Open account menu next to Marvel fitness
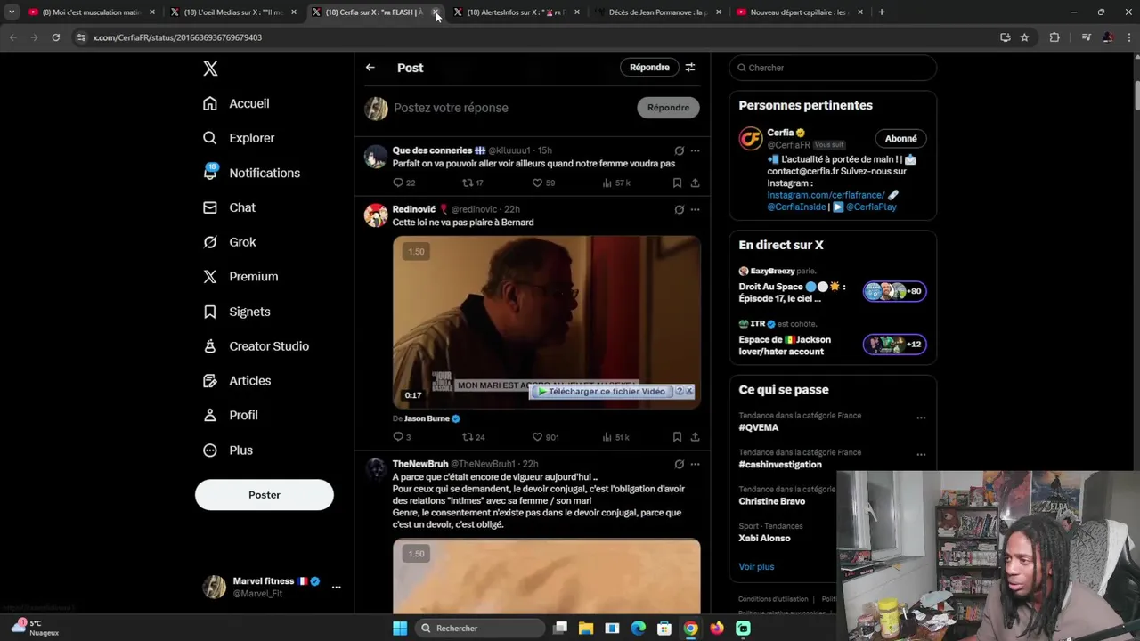This screenshot has height=641, width=1140. pos(336,587)
